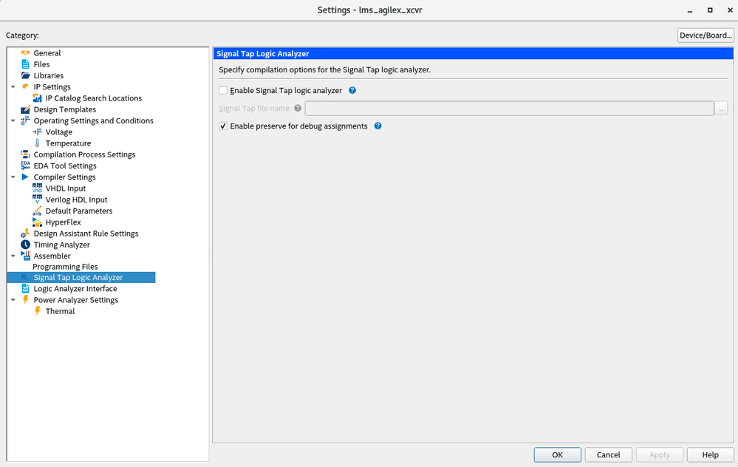Collapse the IP Settings tree node
Screen dimensions: 738x467
tap(13, 87)
